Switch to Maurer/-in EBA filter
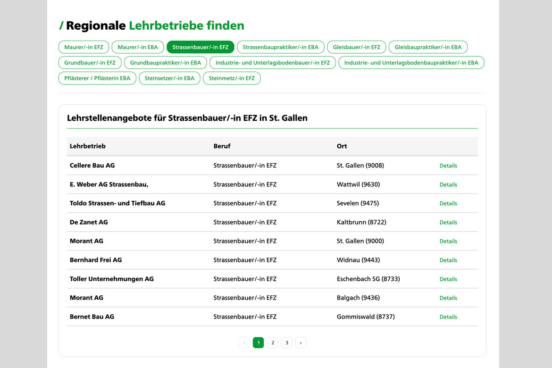Screen dimensions: 552x368 coord(138,47)
